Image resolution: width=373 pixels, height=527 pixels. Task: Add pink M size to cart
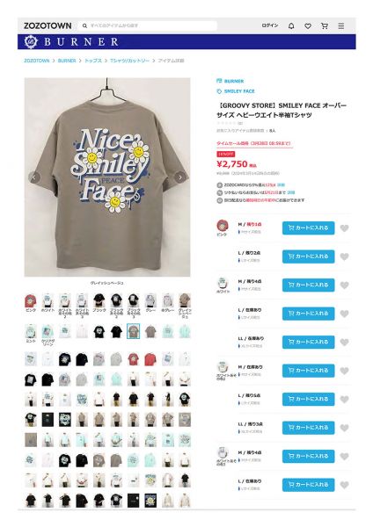[x=308, y=227]
